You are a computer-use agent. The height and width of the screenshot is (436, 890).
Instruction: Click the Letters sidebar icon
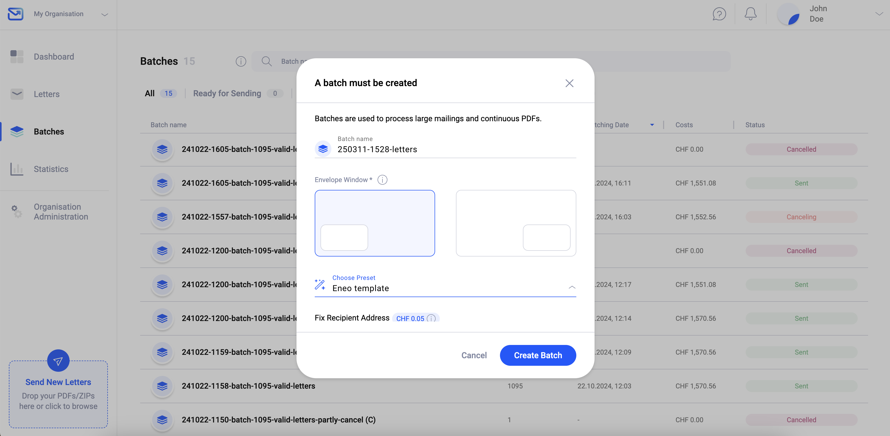point(17,94)
